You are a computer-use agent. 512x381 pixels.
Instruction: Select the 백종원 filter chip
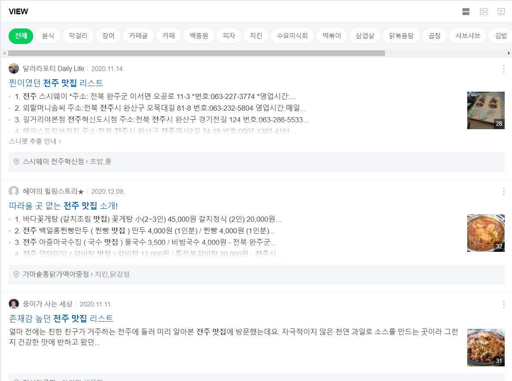tap(199, 36)
